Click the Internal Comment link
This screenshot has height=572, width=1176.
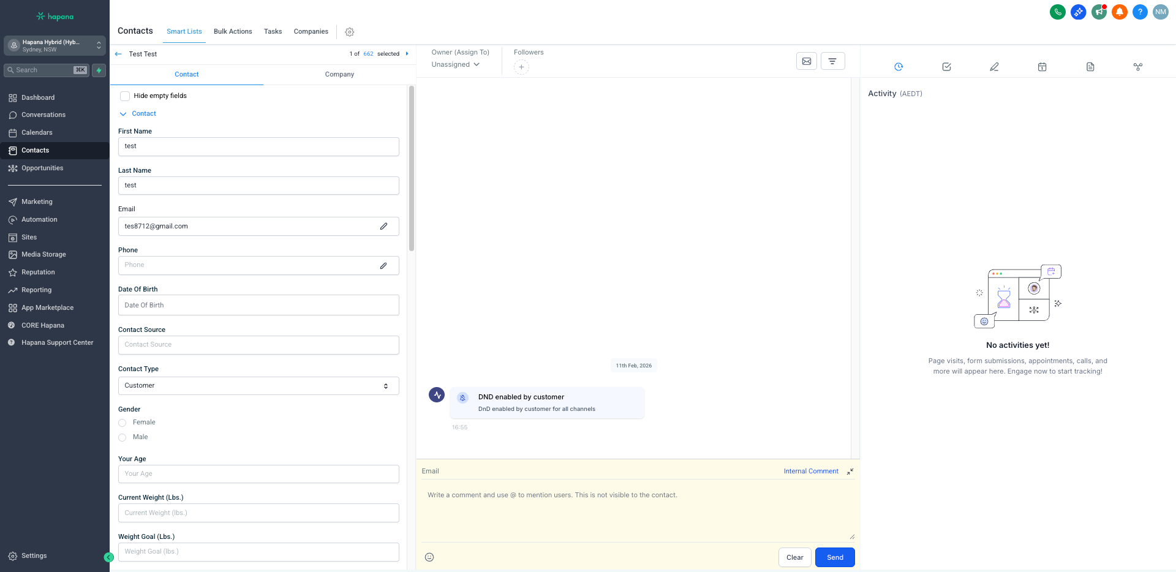point(811,472)
